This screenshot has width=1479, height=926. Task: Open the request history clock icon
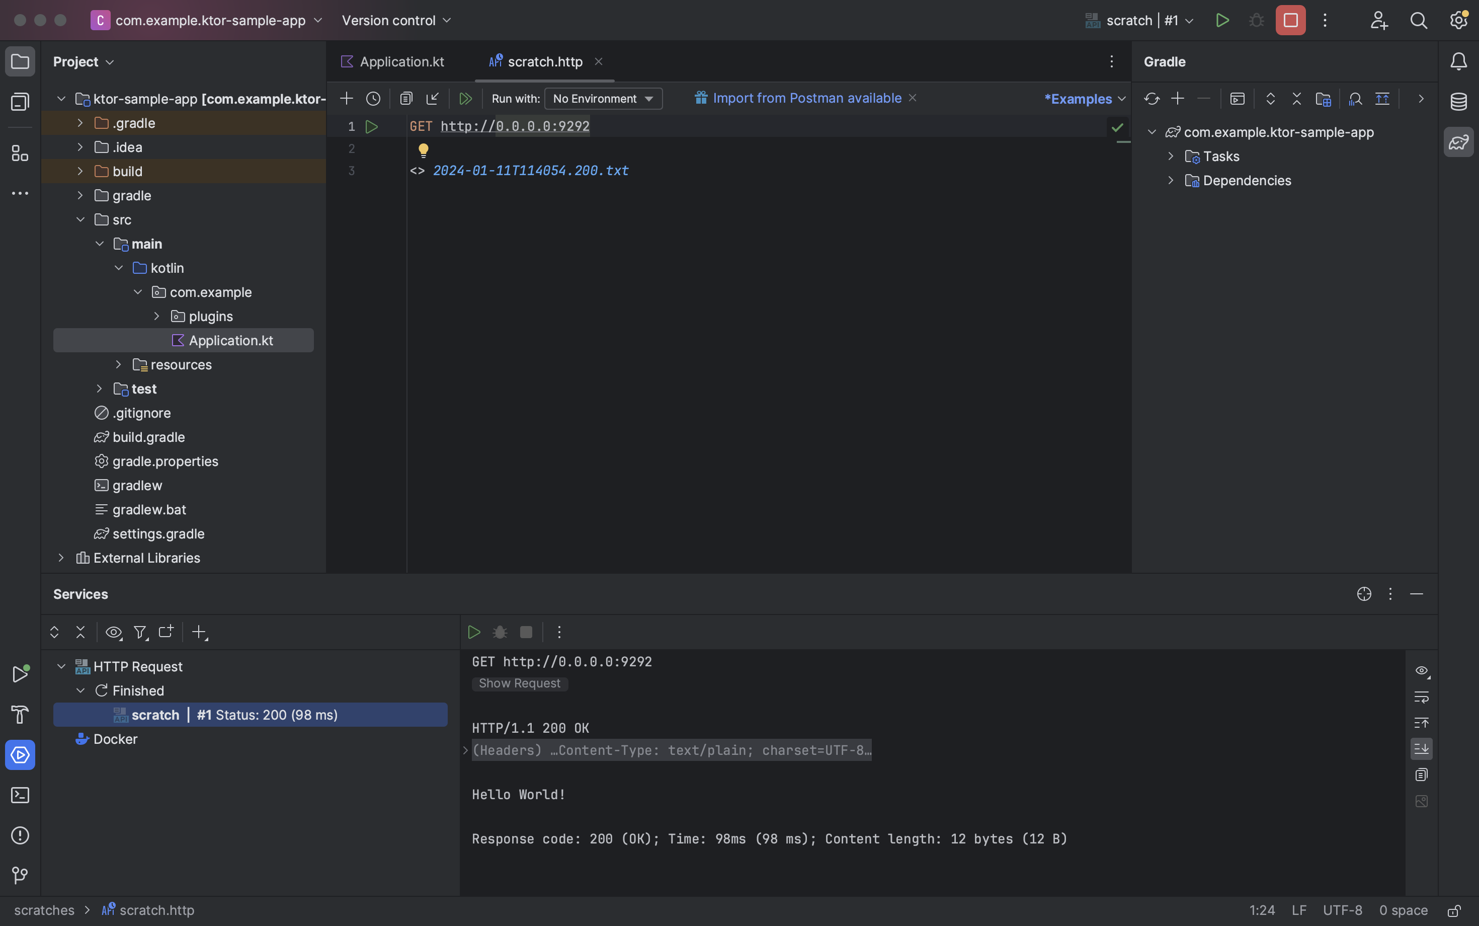point(373,98)
